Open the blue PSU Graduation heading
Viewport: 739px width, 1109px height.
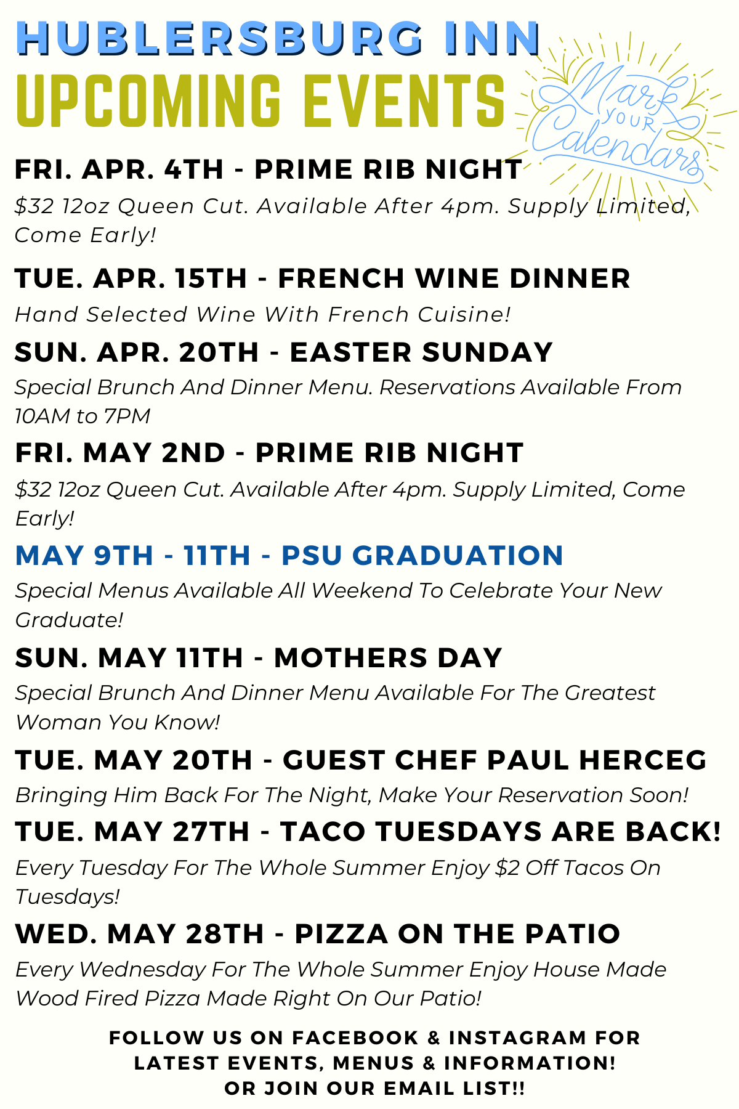click(289, 555)
